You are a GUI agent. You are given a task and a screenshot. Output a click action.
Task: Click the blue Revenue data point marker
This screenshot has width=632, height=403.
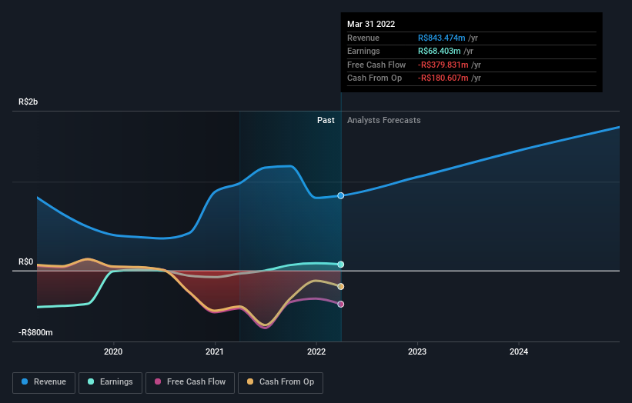click(x=340, y=195)
